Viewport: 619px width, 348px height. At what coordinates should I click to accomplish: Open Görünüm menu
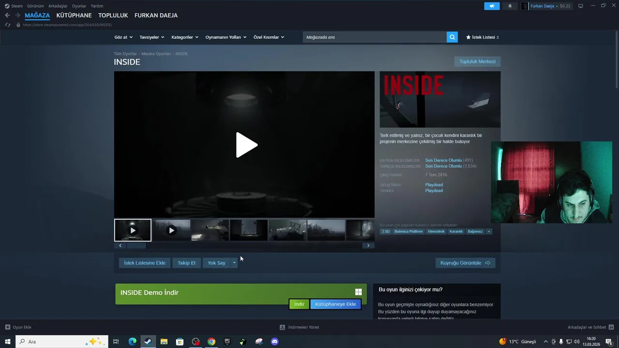click(x=35, y=6)
